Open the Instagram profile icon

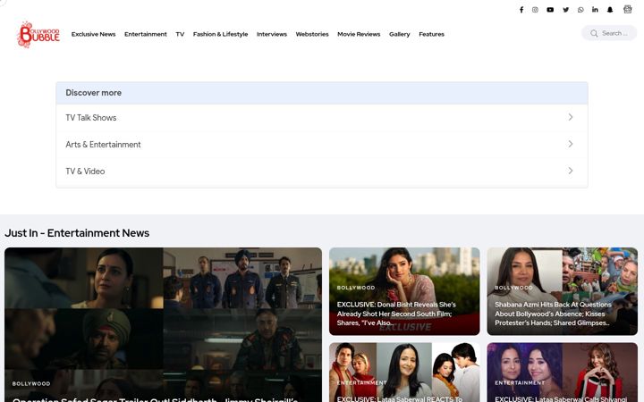coord(535,10)
